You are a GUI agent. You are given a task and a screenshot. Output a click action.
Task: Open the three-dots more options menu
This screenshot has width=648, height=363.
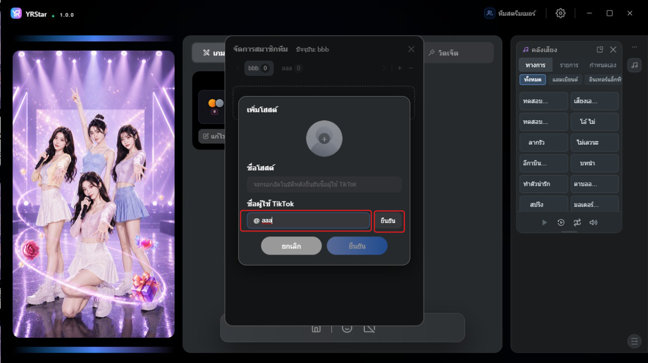pos(635,48)
